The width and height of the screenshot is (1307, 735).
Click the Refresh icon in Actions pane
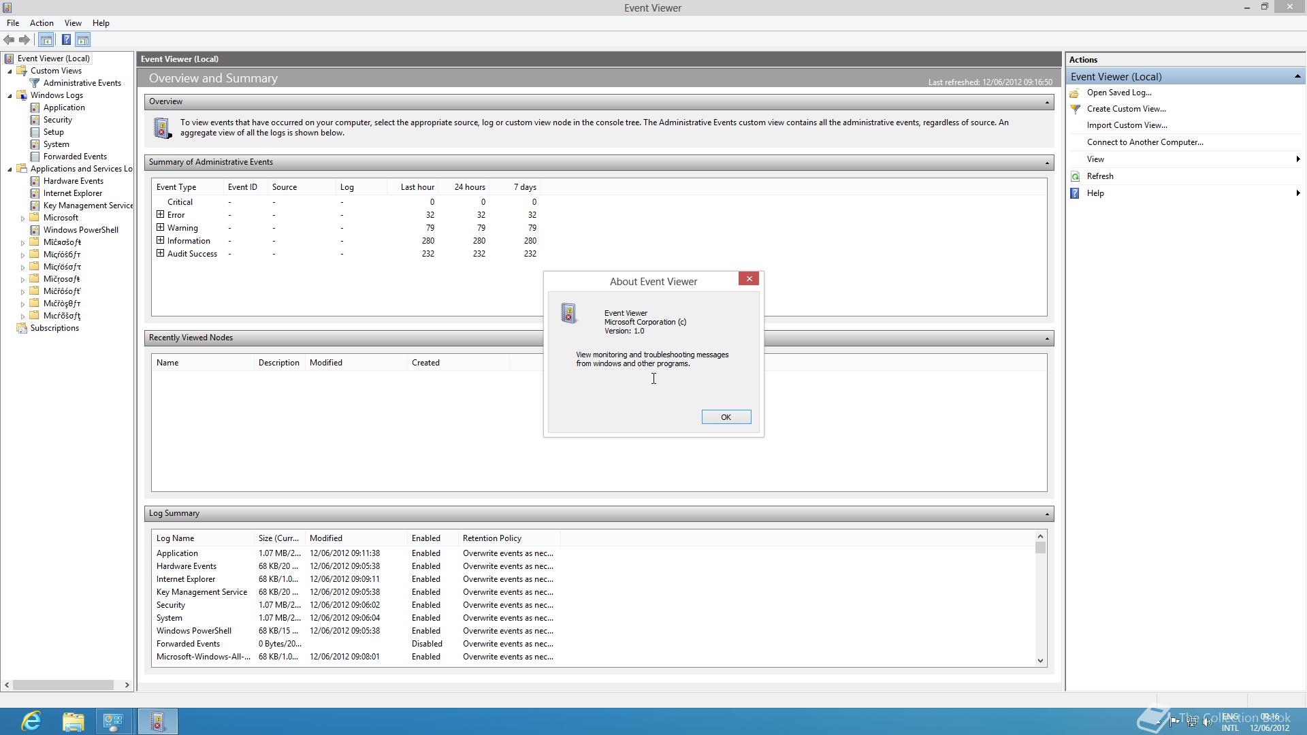pyautogui.click(x=1076, y=176)
